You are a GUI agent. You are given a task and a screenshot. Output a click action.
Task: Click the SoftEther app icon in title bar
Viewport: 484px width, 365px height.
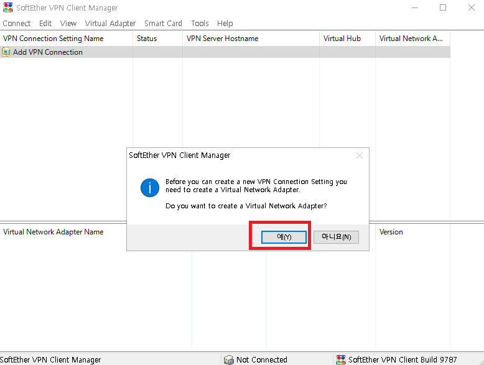(7, 7)
